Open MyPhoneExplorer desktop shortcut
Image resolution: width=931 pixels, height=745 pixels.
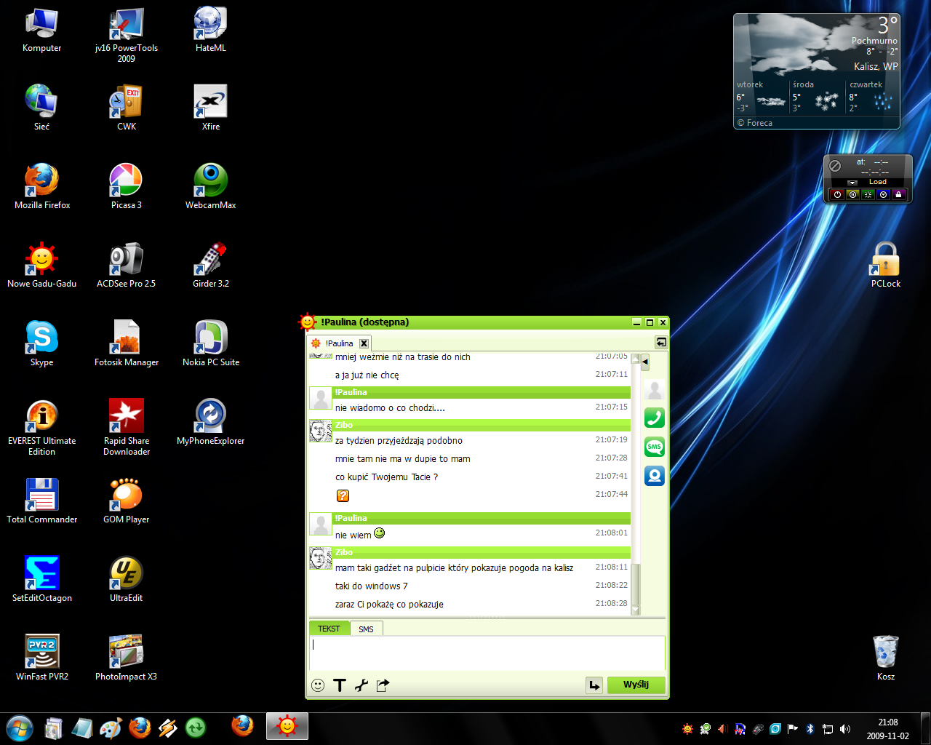(211, 422)
